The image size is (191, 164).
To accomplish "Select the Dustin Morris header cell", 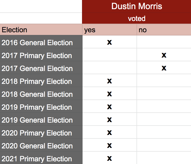I will tap(137, 6).
